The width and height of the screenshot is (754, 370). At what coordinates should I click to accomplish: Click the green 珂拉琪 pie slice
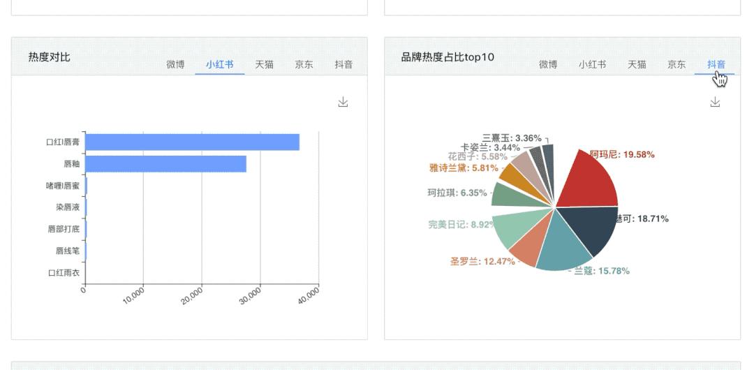[512, 196]
